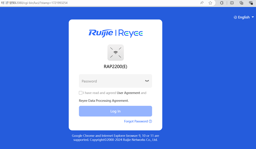The height and width of the screenshot is (149, 256).
Task: Click the globe icon beside English
Action: (235, 17)
